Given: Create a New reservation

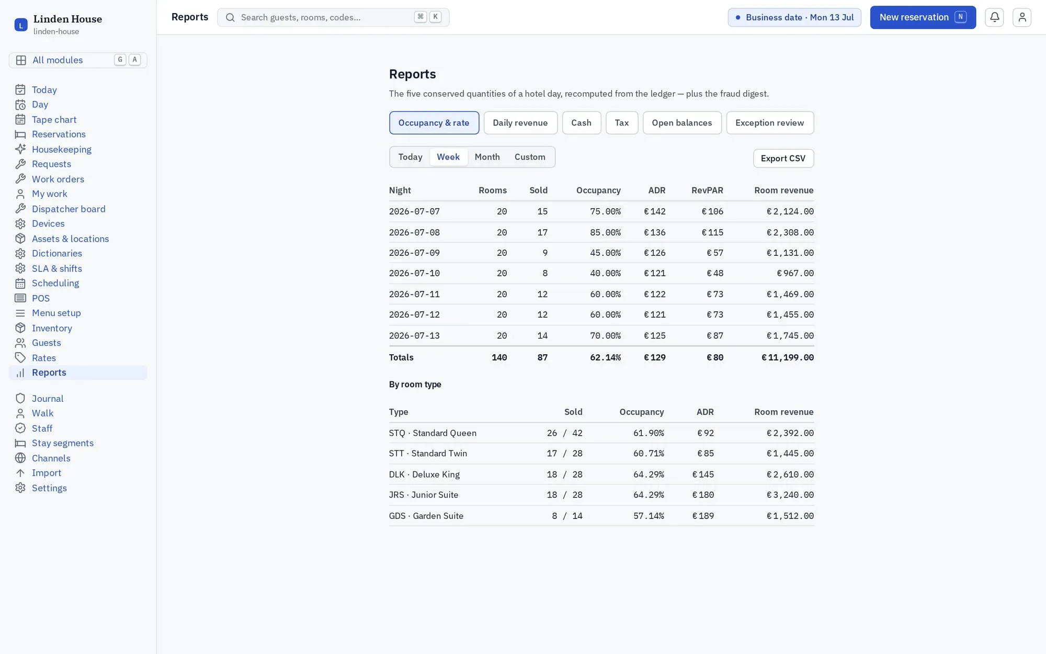Looking at the screenshot, I should [923, 17].
